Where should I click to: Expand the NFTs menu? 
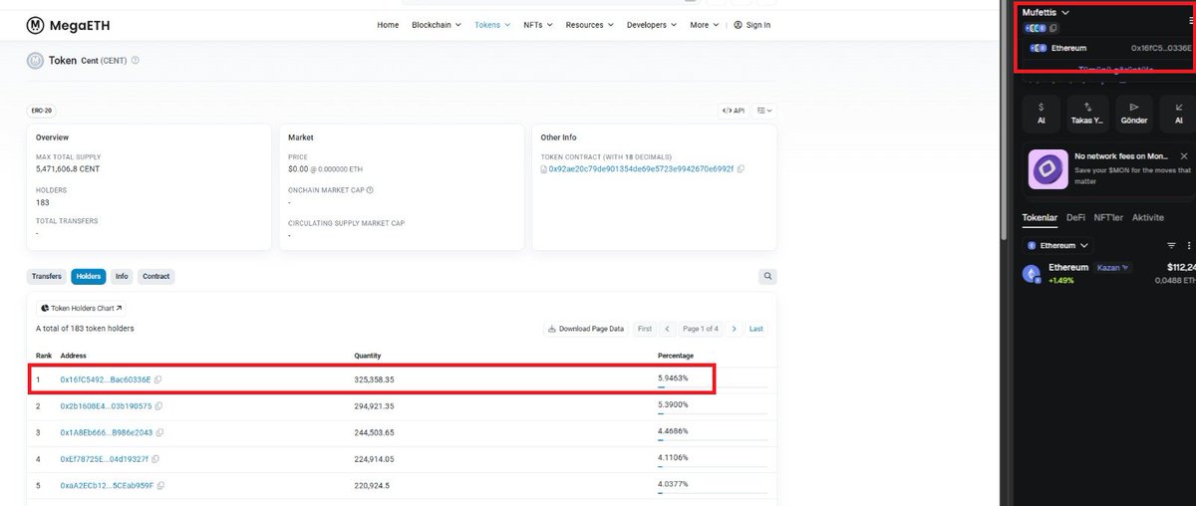pos(538,25)
